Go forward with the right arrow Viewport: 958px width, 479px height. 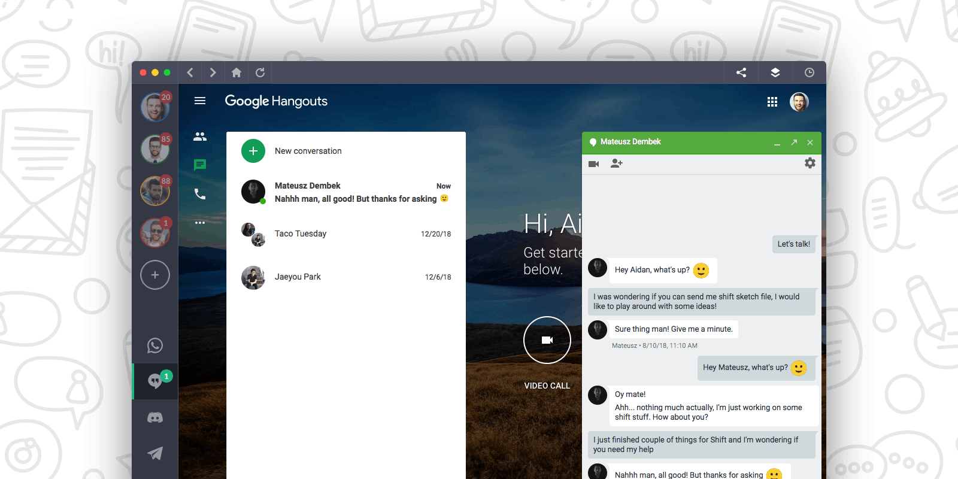coord(213,72)
